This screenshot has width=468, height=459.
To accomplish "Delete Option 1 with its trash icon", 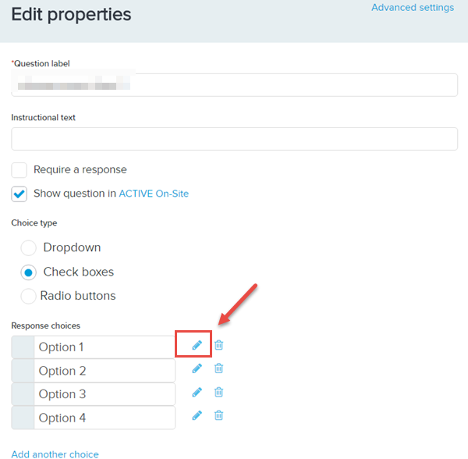I will [x=219, y=345].
